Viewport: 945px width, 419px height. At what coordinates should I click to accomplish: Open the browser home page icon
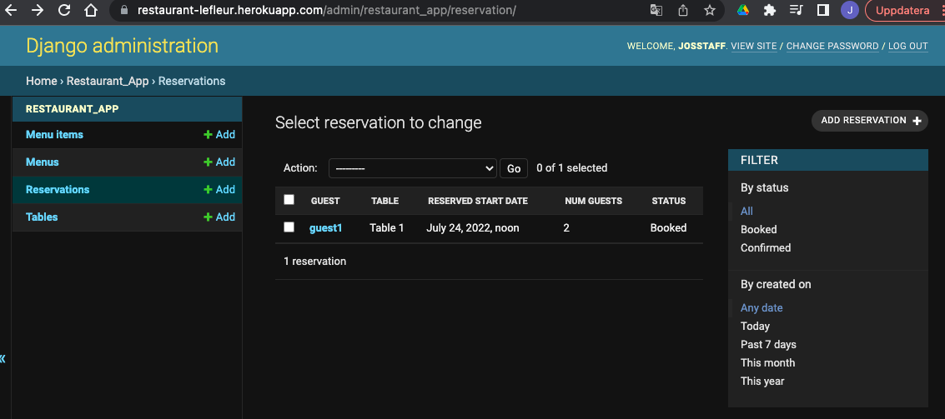[90, 10]
